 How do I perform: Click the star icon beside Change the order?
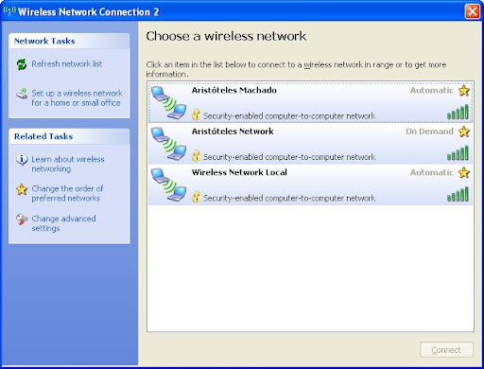[x=22, y=189]
